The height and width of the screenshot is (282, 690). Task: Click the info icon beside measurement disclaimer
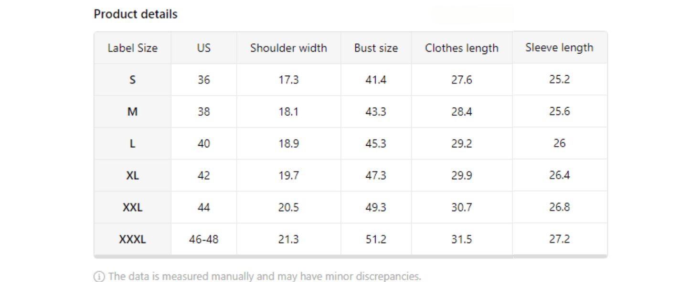(99, 276)
